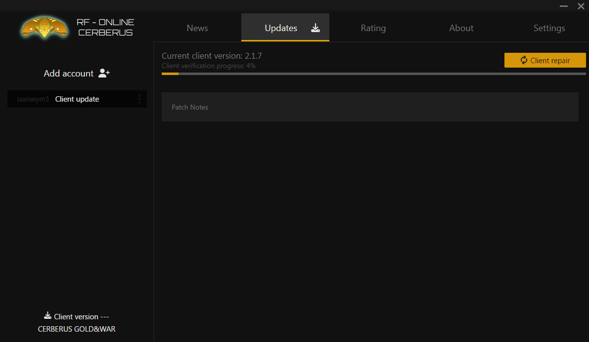
Task: Switch to the News tab
Action: [197, 28]
